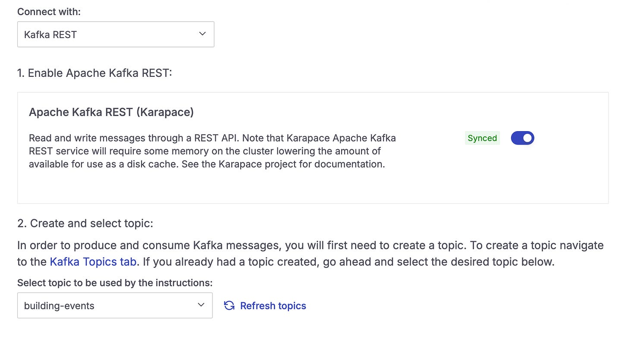
Task: Click the "Connect with:" label
Action: (x=49, y=12)
